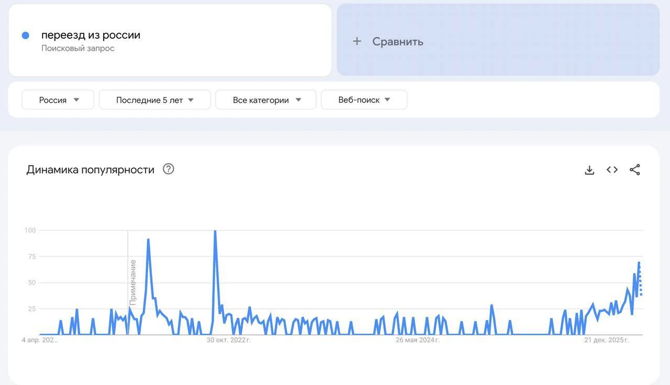Download the interest-over-time chart data

tap(589, 169)
